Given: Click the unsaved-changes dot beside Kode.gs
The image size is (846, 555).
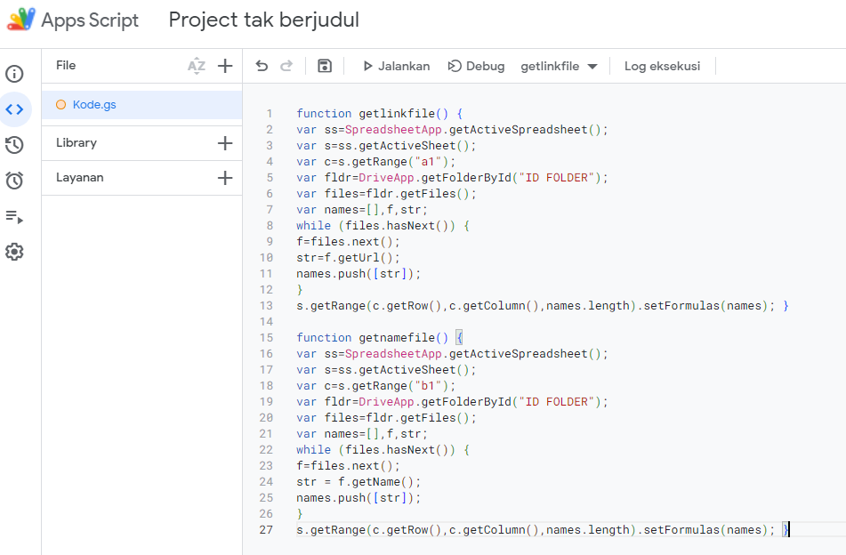Looking at the screenshot, I should 61,105.
